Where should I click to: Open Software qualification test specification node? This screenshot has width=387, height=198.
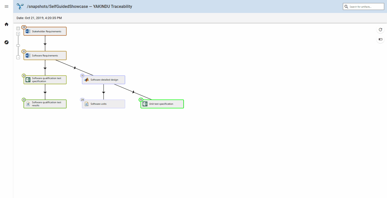pos(46,80)
